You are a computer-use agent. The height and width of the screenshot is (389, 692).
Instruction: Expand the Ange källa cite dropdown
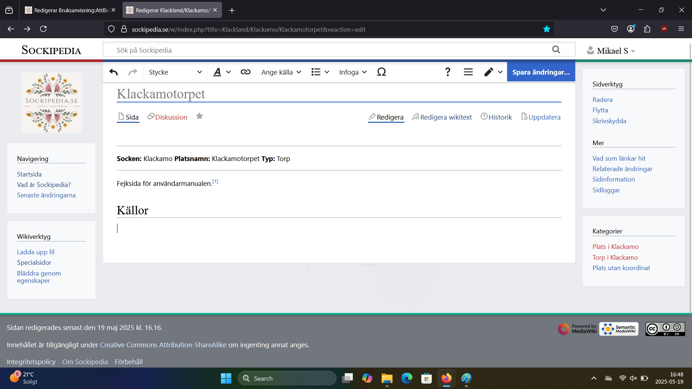(x=281, y=72)
